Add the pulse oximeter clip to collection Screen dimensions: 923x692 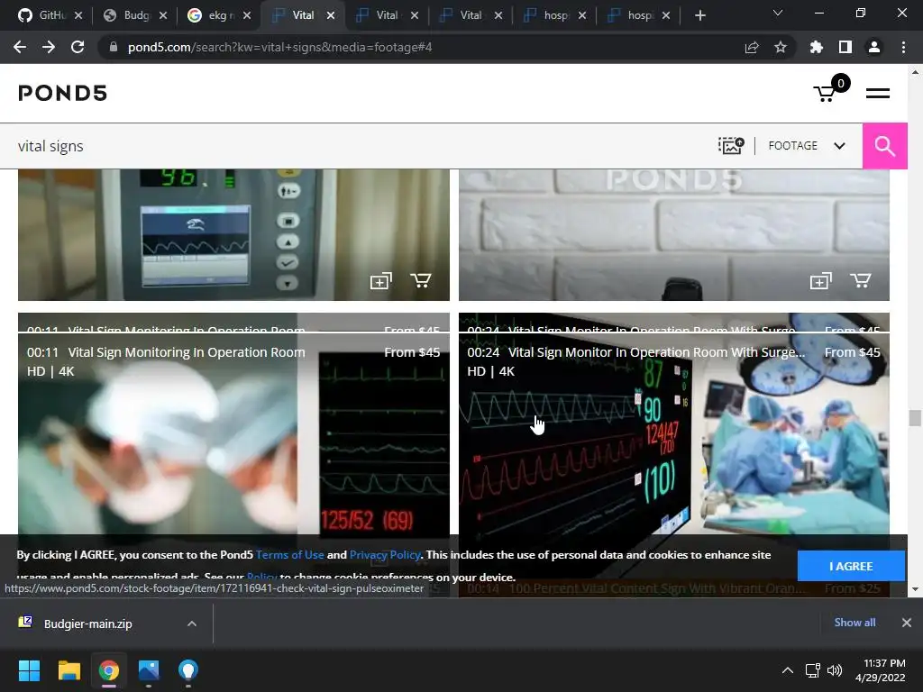(x=381, y=281)
